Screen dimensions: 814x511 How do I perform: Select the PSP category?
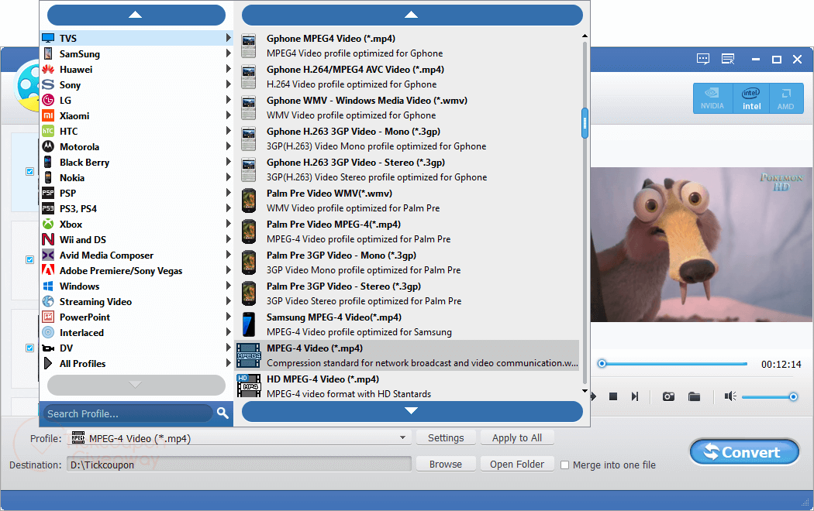coord(136,193)
